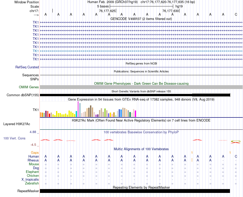The width and height of the screenshot is (243, 197).
Task: Click the olive PhyloP score at C position
Action: (236, 141)
